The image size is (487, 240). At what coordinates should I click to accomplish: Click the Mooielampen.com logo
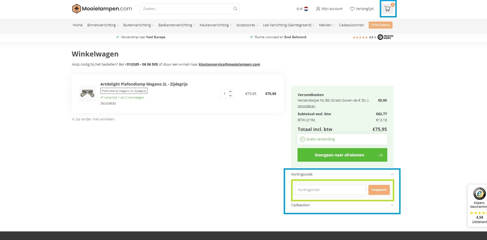[x=102, y=9]
